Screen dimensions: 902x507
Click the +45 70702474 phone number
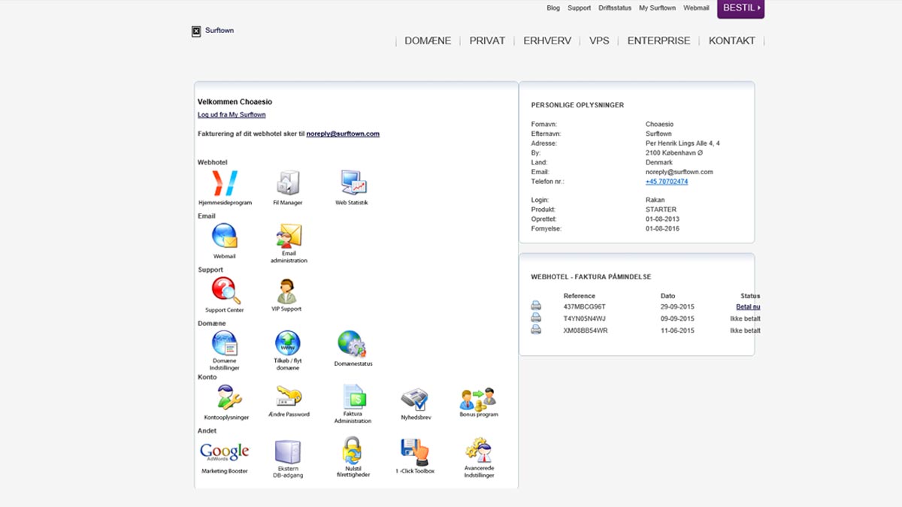(x=666, y=182)
